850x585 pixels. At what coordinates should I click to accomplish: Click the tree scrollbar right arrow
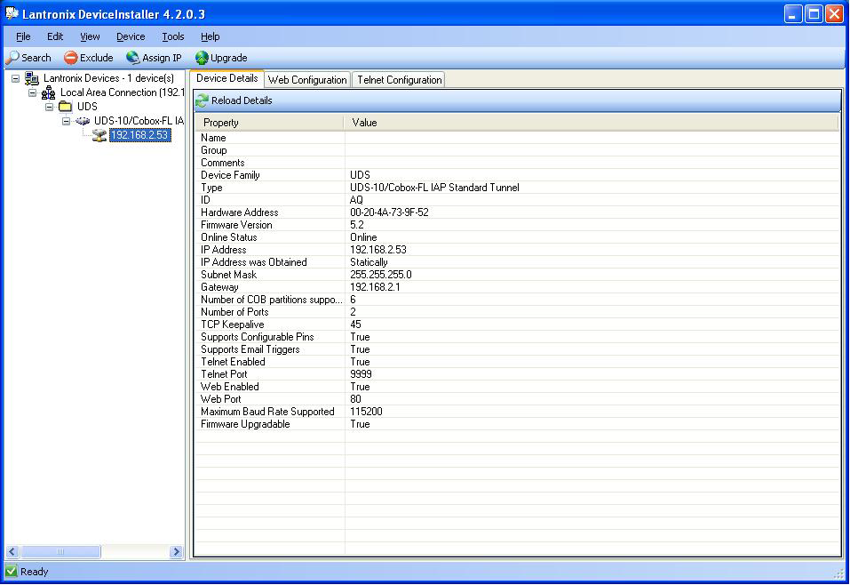(176, 552)
